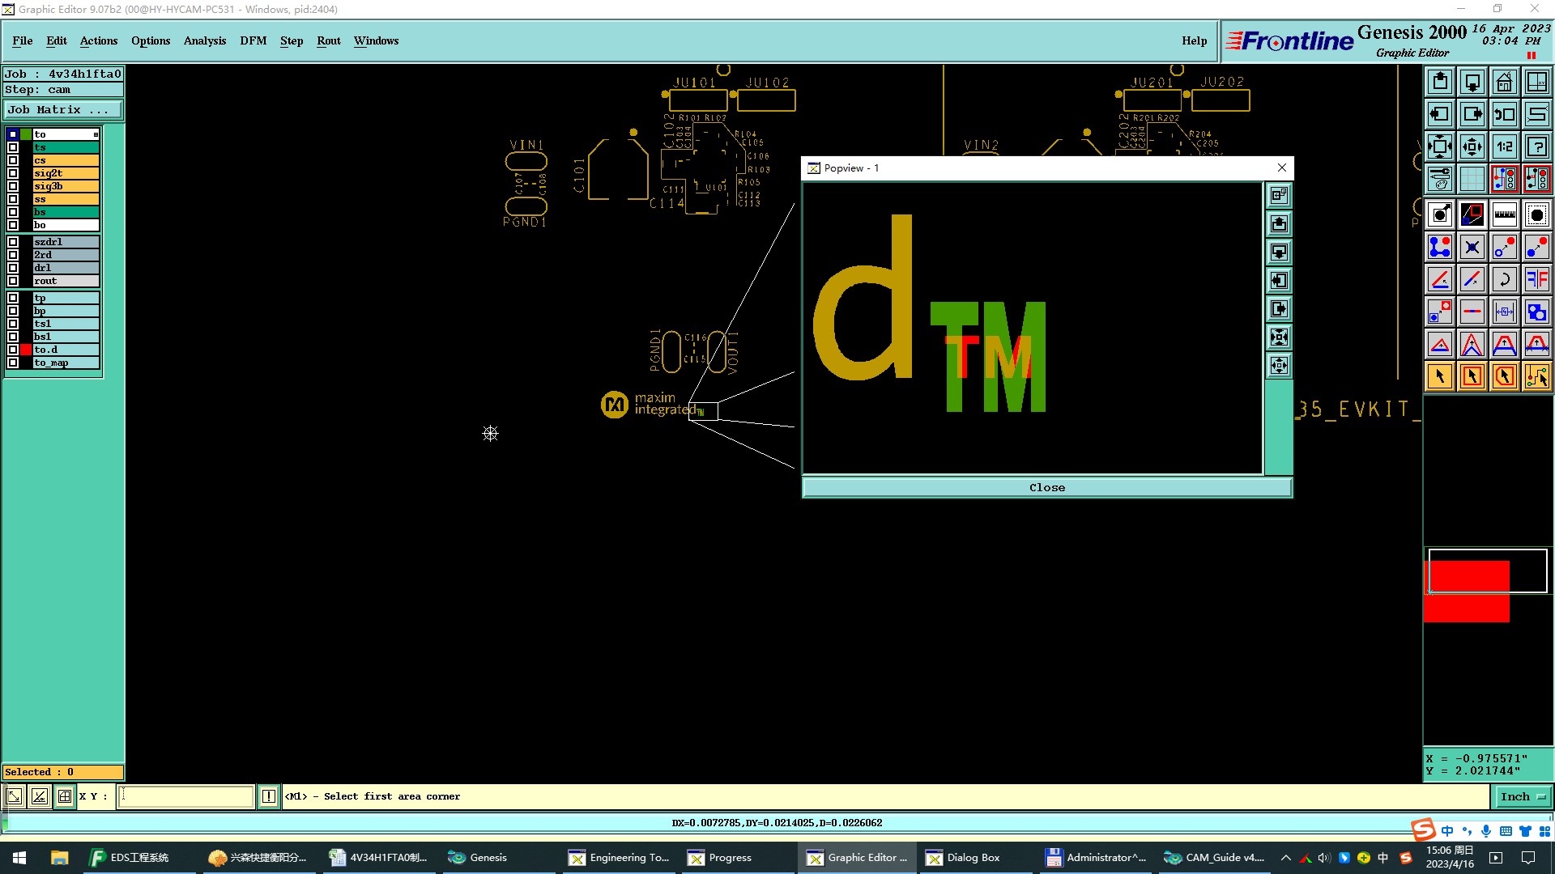Toggle display checkbox for layer sig3b
Image resolution: width=1555 pixels, height=874 pixels.
pyautogui.click(x=13, y=186)
